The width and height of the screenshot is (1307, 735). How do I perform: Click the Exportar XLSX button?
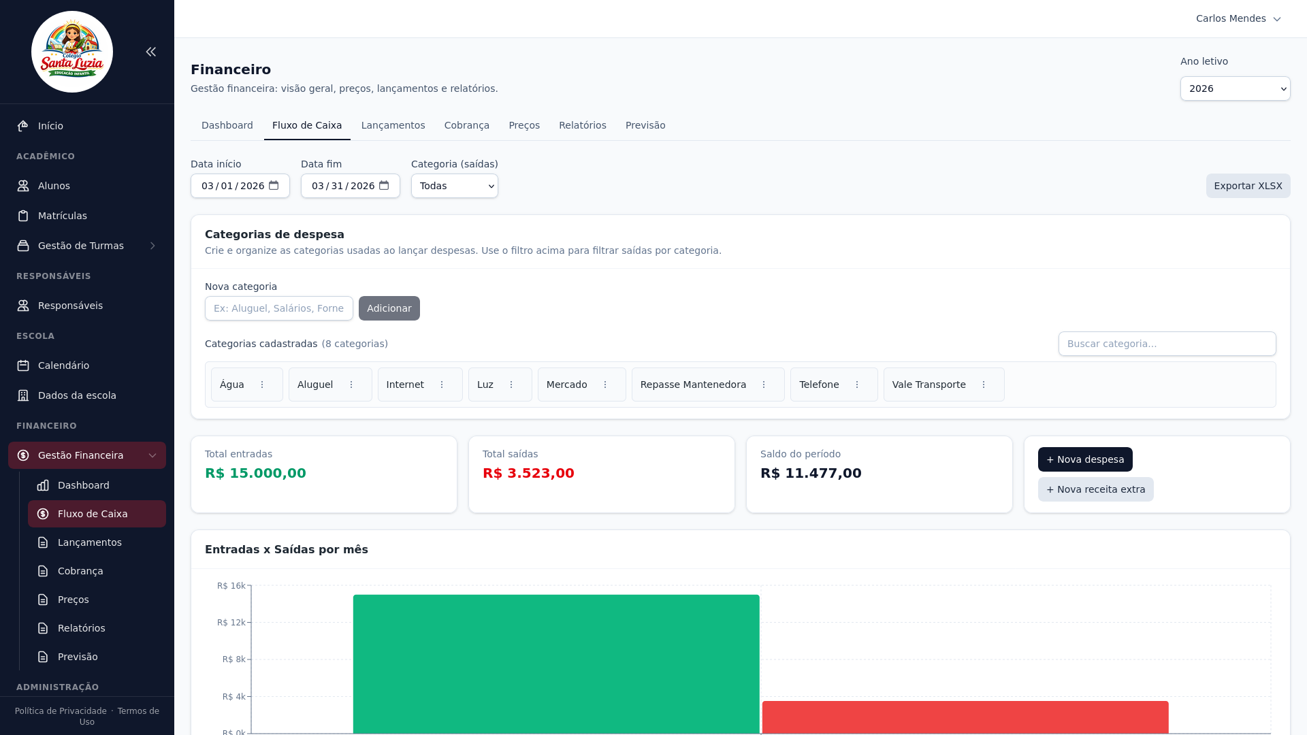click(1248, 186)
